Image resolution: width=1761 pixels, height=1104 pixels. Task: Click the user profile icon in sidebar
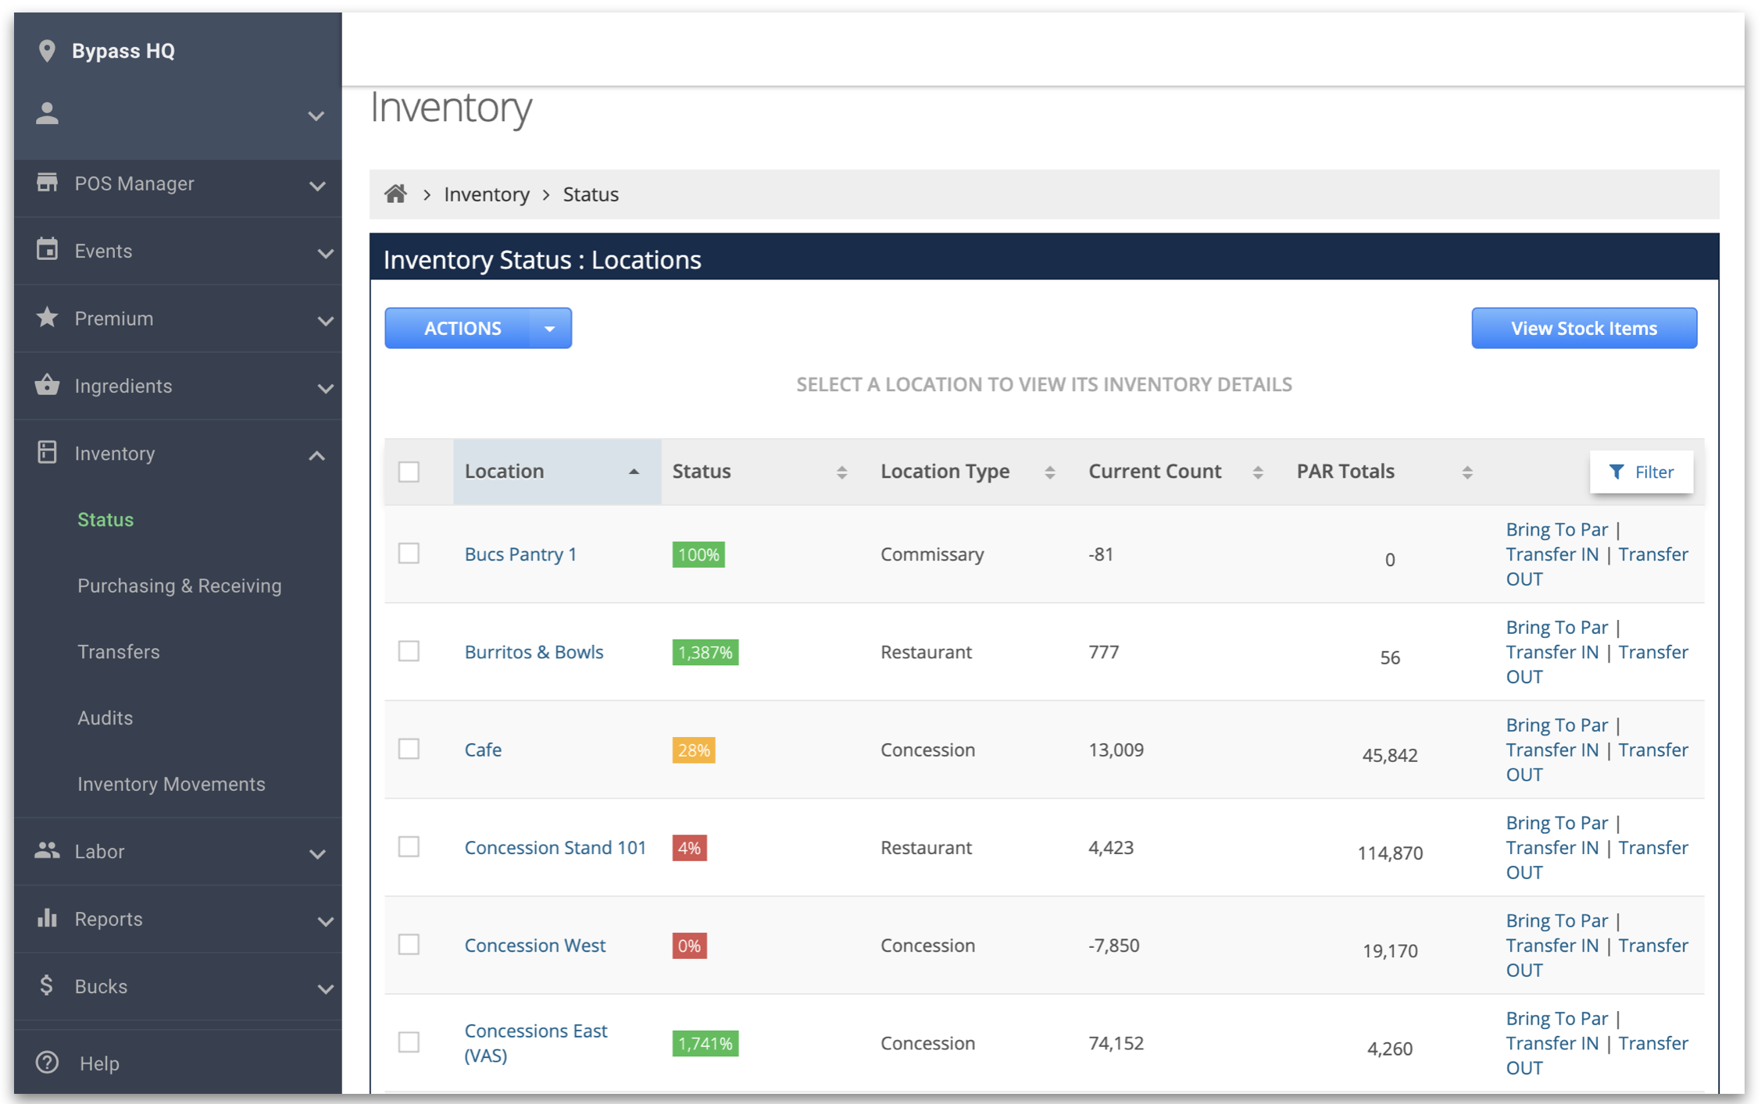[47, 114]
